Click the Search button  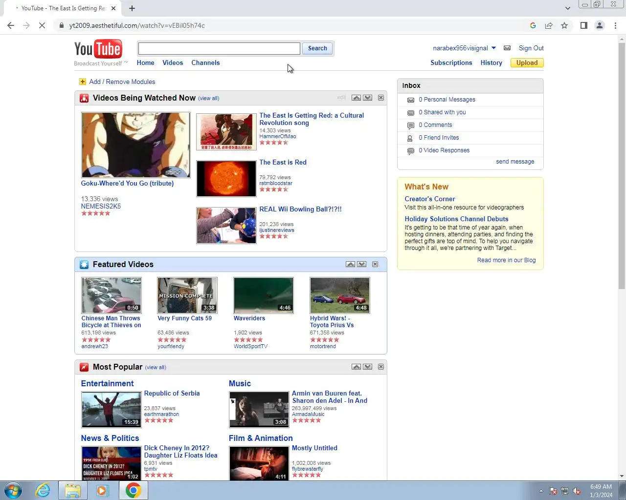317,48
